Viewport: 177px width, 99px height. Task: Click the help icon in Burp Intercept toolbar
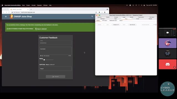click(x=156, y=25)
